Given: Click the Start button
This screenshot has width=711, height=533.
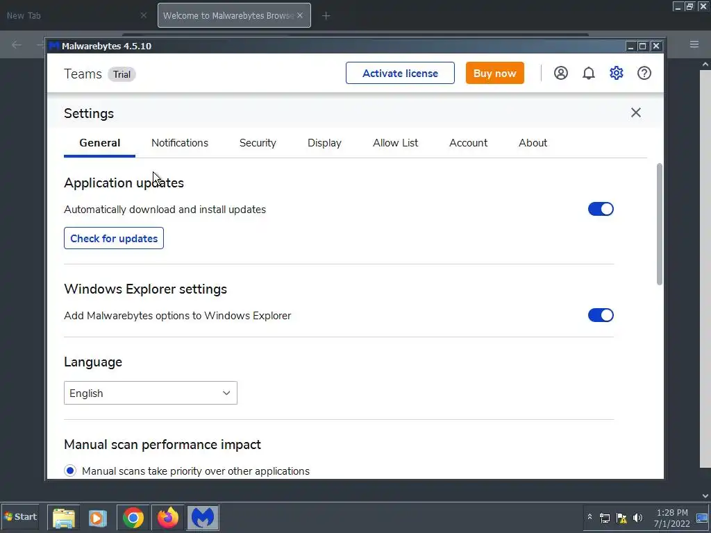Looking at the screenshot, I should (20, 516).
